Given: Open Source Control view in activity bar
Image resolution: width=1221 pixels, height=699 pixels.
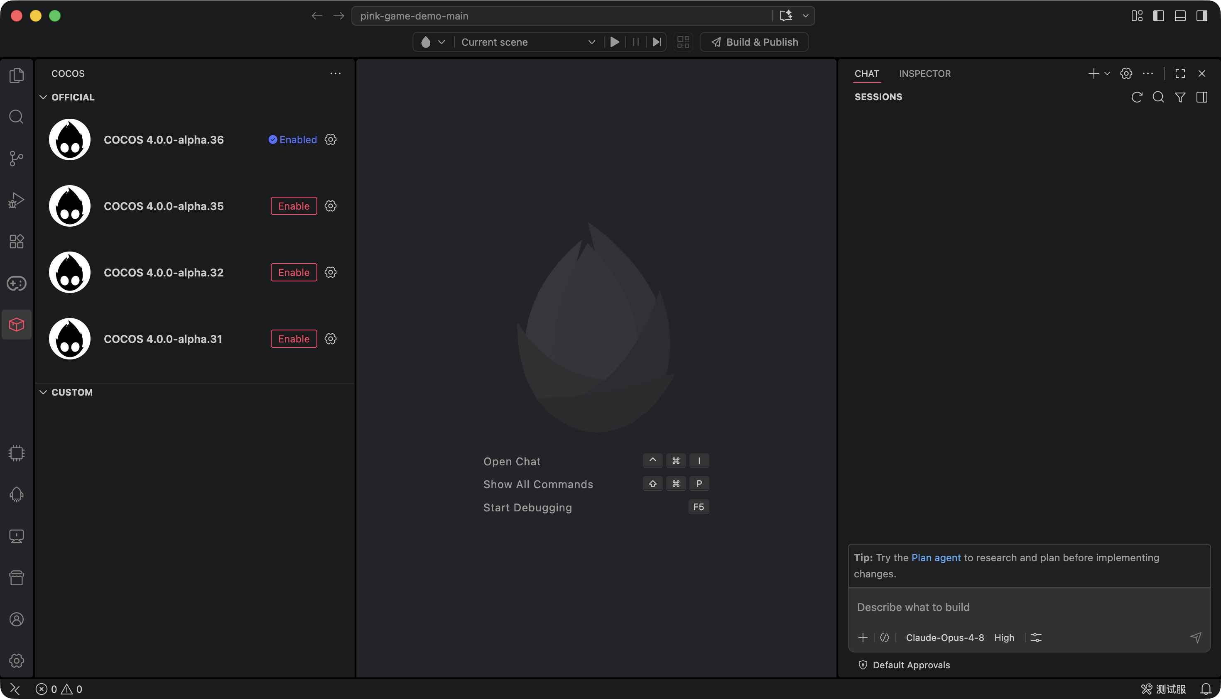Looking at the screenshot, I should (x=16, y=159).
